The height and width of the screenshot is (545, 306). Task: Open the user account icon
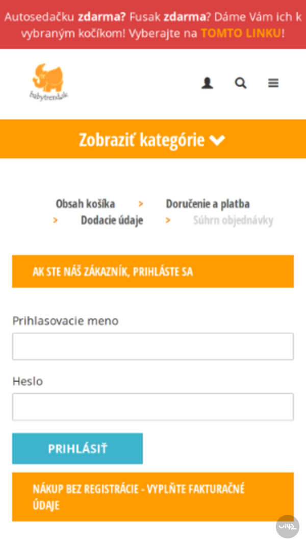coord(207,83)
